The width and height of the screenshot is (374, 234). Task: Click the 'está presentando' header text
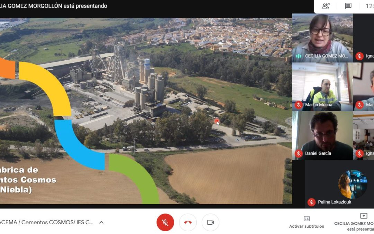coord(85,6)
